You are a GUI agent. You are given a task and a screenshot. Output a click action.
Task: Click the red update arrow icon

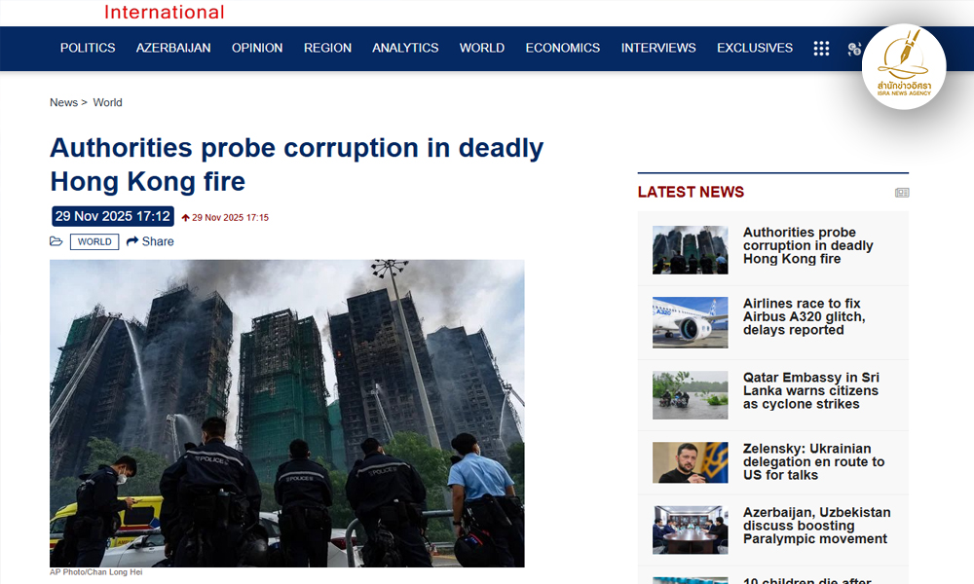click(x=185, y=218)
